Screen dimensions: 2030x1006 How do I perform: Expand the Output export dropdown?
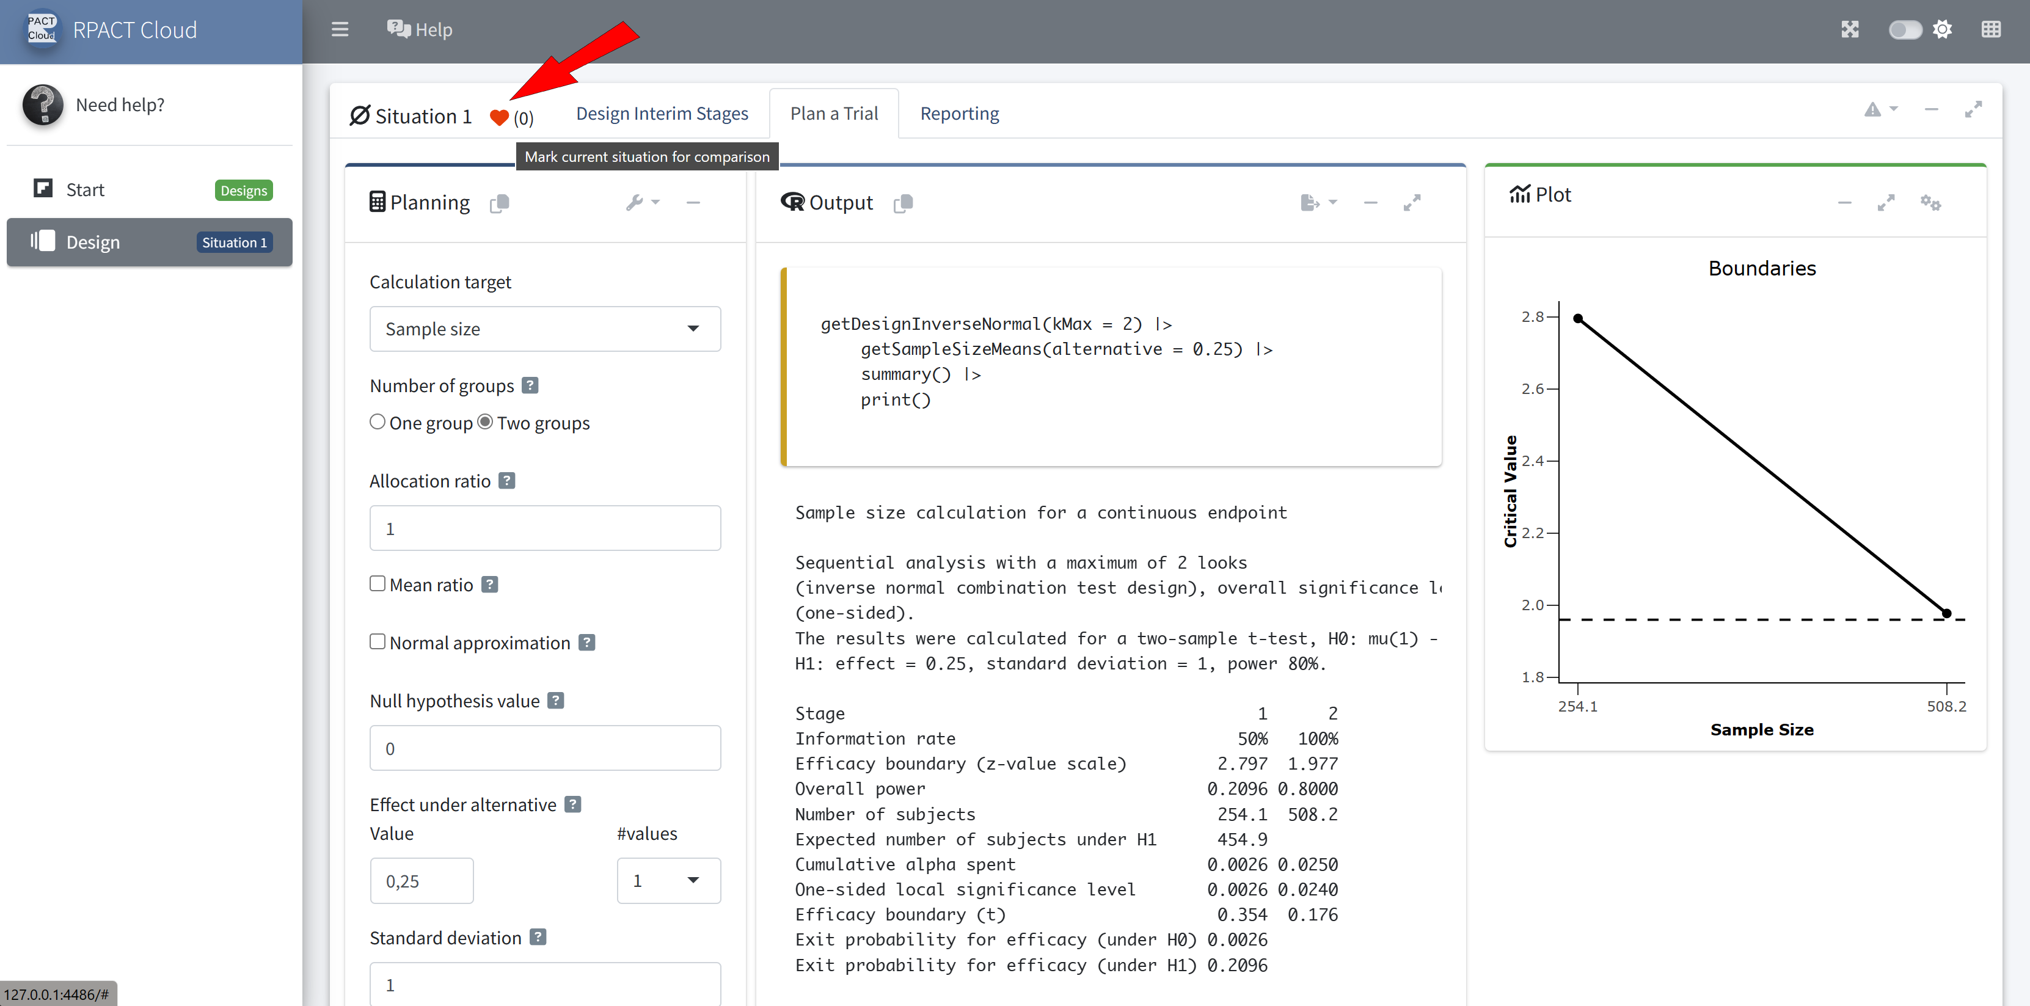tap(1318, 202)
